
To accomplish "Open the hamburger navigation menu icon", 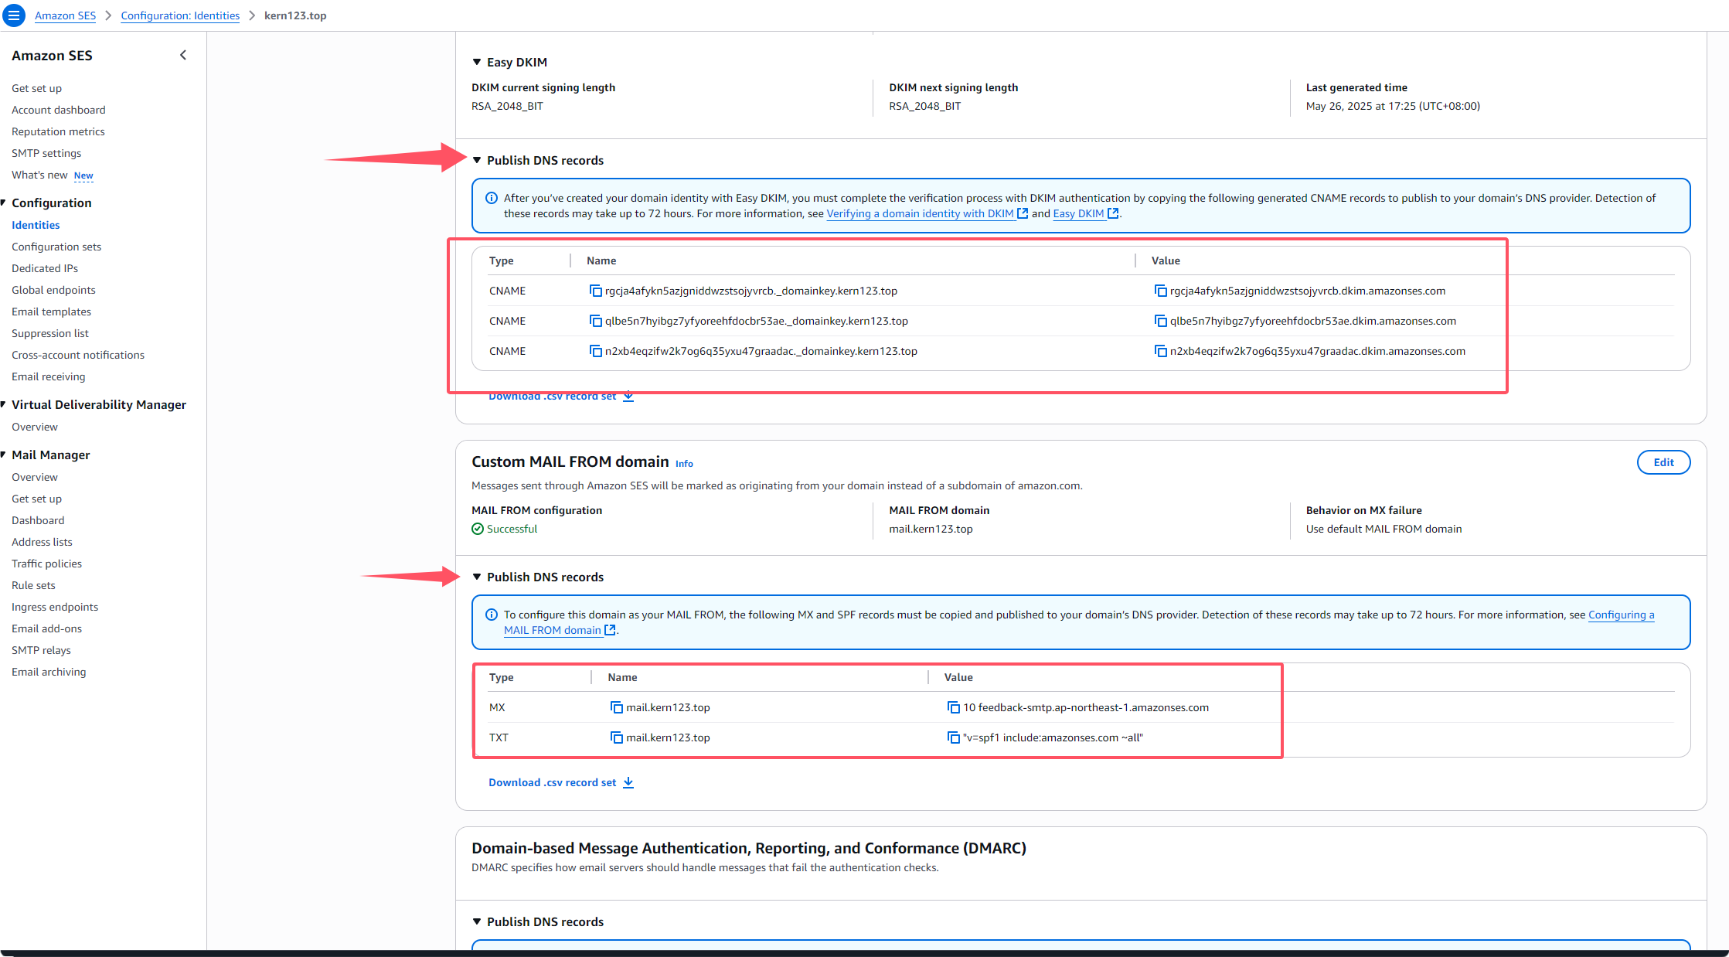I will tap(14, 15).
